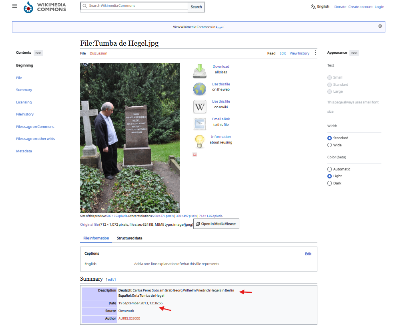The height and width of the screenshot is (328, 395).
Task: Click Information about reusing link
Action: (x=221, y=137)
